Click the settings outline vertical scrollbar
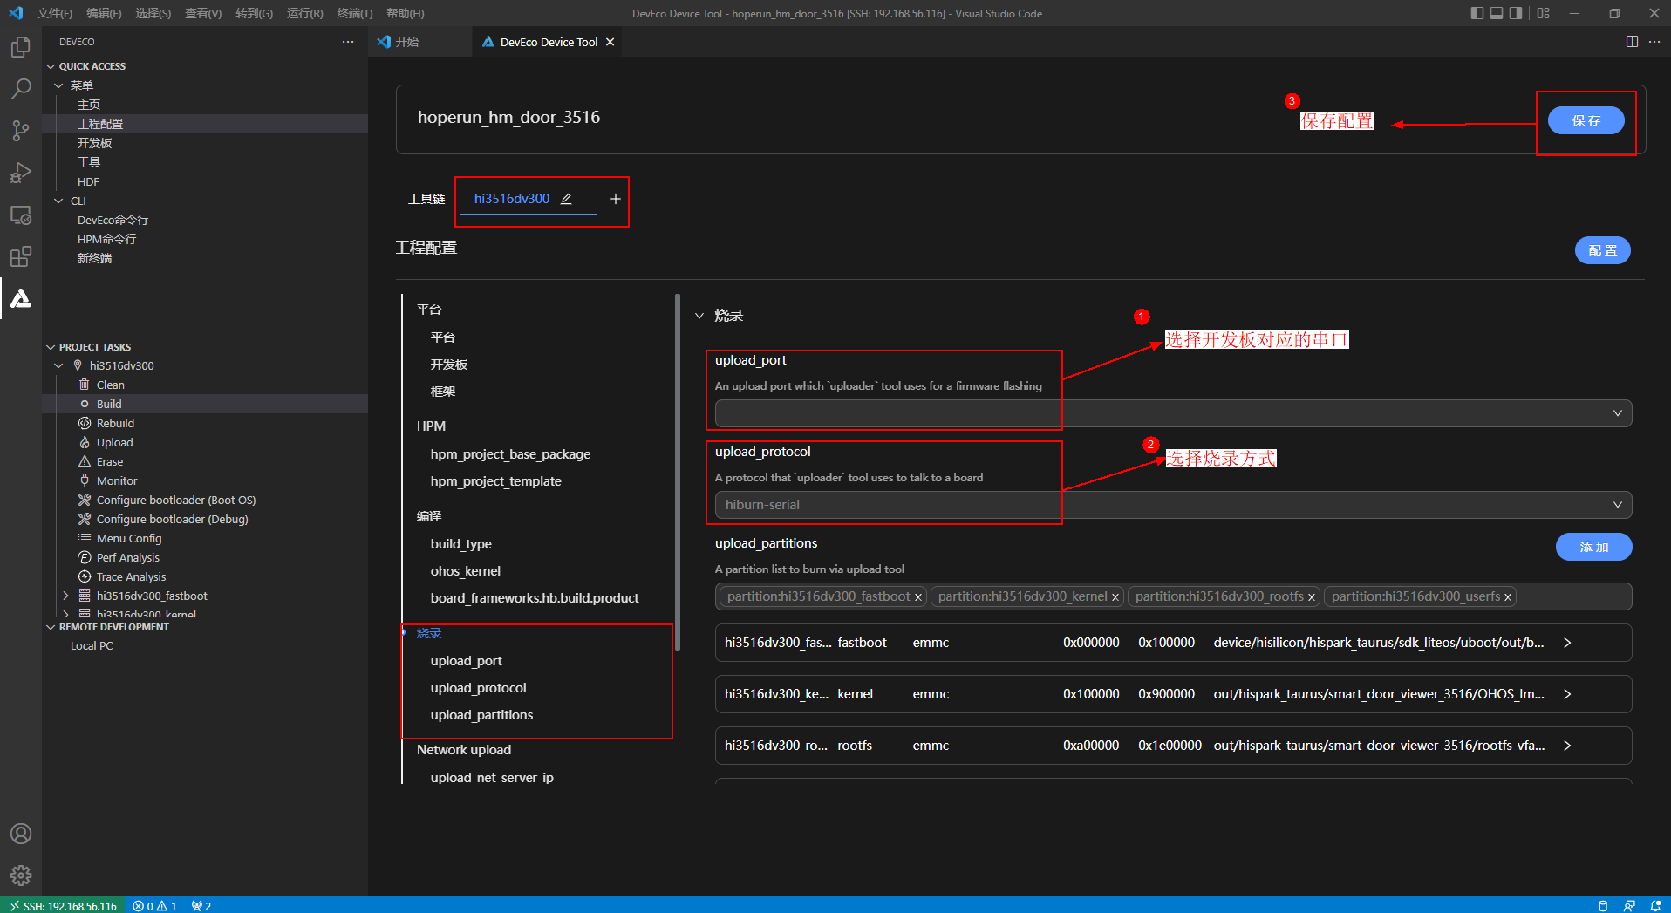Viewport: 1671px width, 913px height. (x=678, y=474)
